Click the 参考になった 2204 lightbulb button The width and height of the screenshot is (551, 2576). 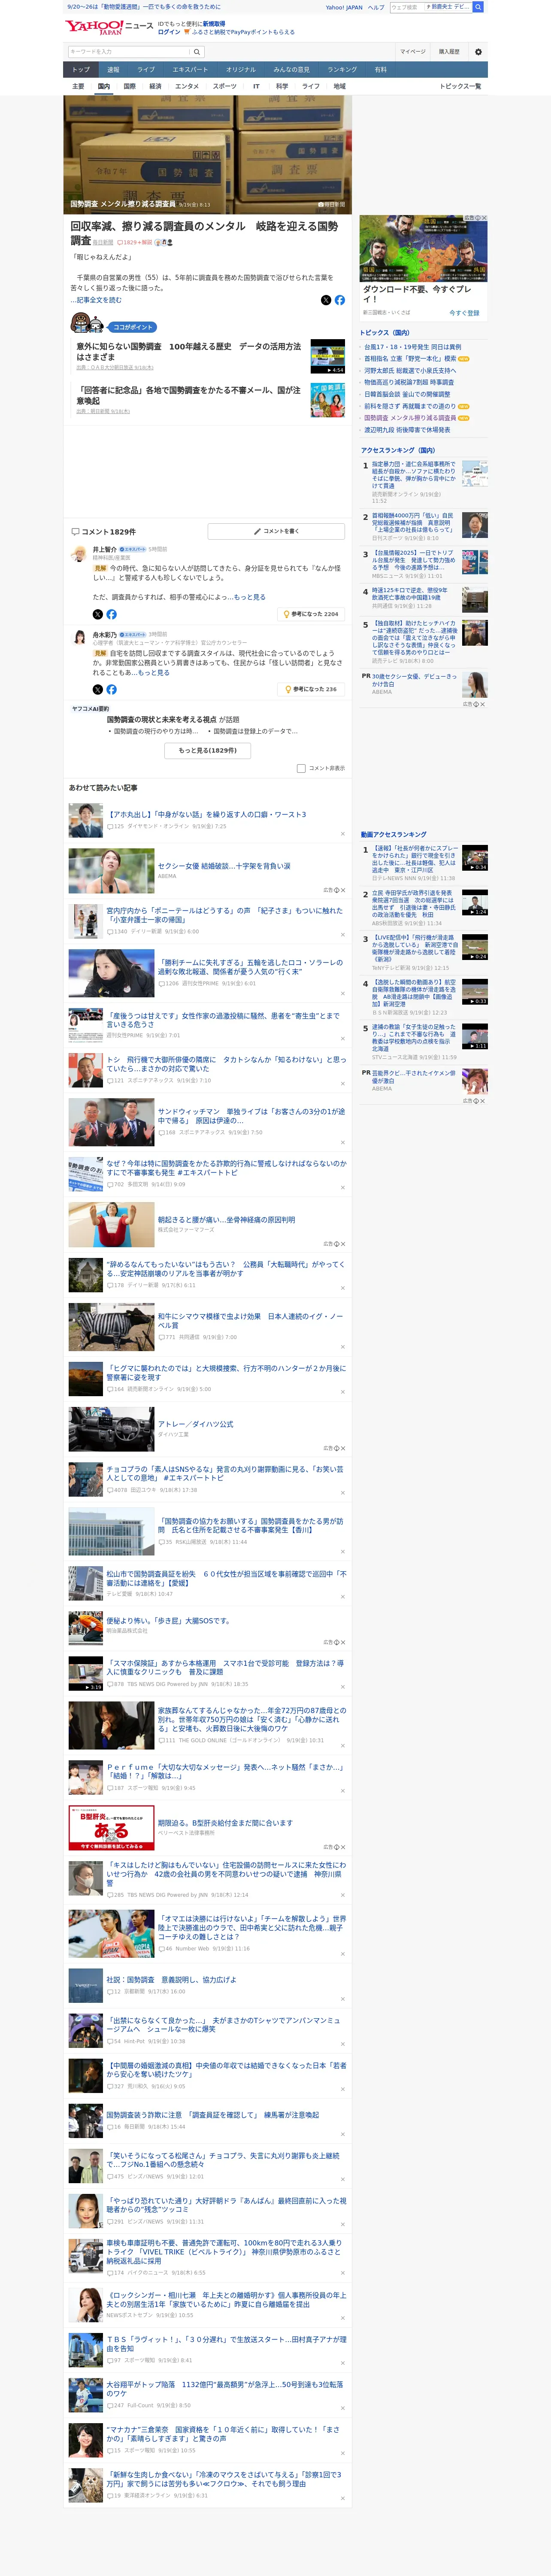311,614
